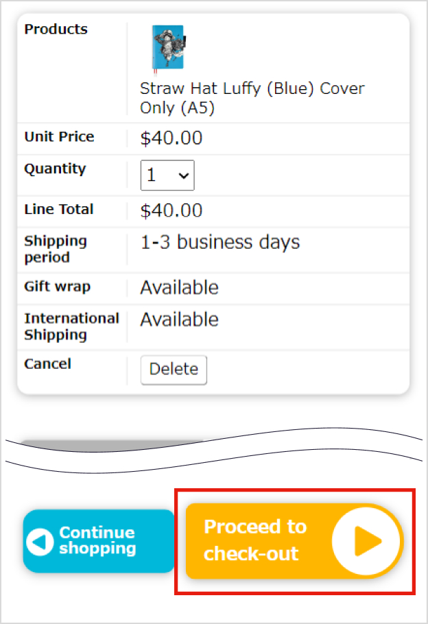Image resolution: width=428 pixels, height=624 pixels.
Task: Click the Shipping period label
Action: [56, 250]
